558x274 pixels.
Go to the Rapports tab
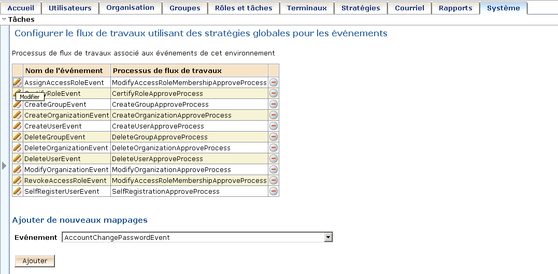455,8
